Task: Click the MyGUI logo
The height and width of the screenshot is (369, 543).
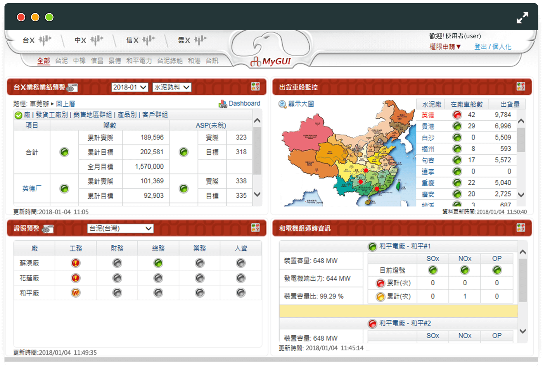Action: click(x=271, y=61)
